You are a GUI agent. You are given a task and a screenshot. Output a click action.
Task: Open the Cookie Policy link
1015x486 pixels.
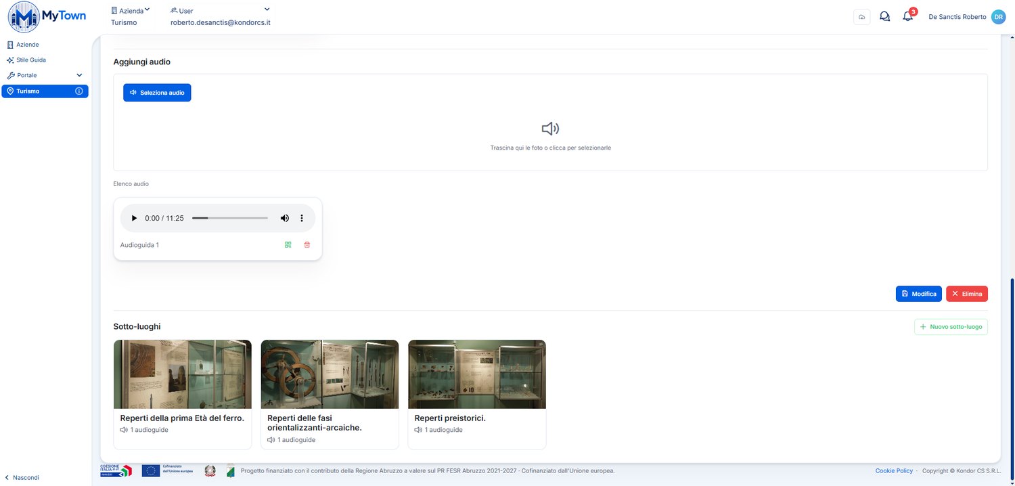pyautogui.click(x=894, y=470)
